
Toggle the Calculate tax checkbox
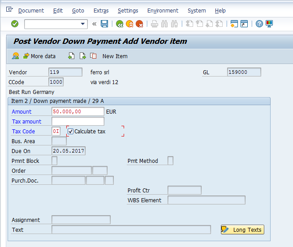pos(70,132)
